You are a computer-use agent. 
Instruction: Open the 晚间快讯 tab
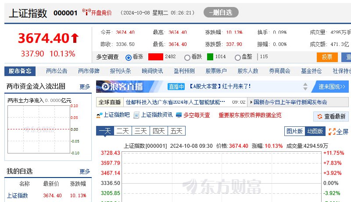tap(152, 71)
